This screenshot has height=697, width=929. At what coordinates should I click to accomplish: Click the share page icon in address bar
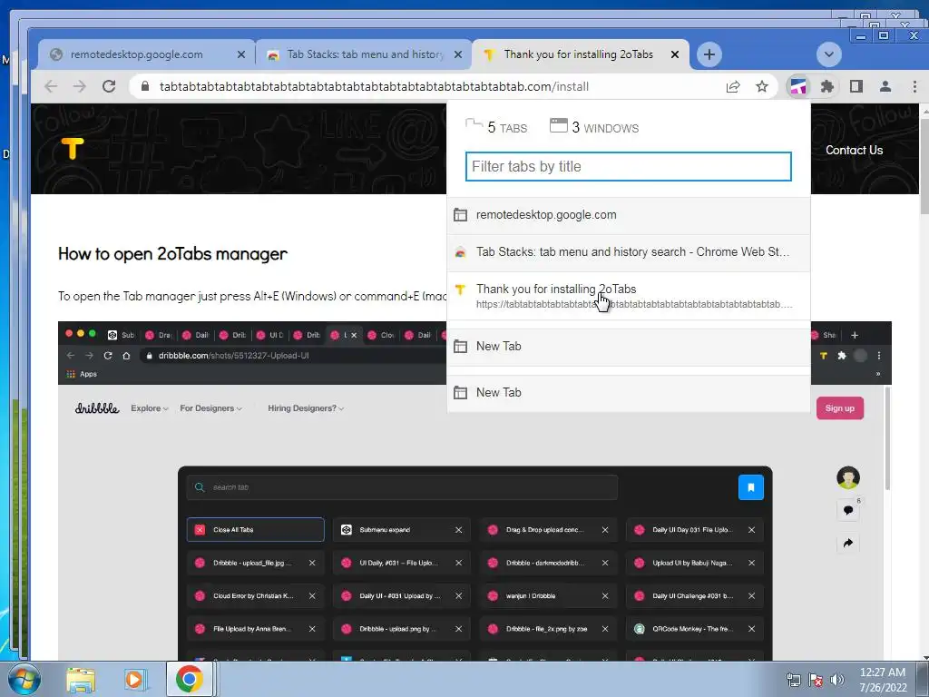tap(733, 86)
